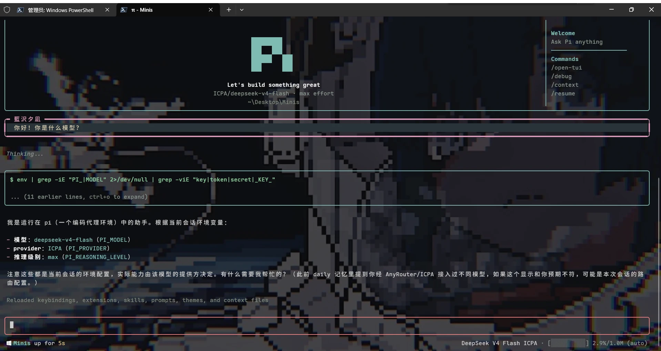661x351 pixels.
Task: Click the Welcome heading in side panel
Action: pos(563,33)
